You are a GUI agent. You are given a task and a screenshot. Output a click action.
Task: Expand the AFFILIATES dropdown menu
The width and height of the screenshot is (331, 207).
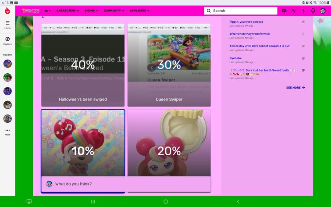[139, 11]
